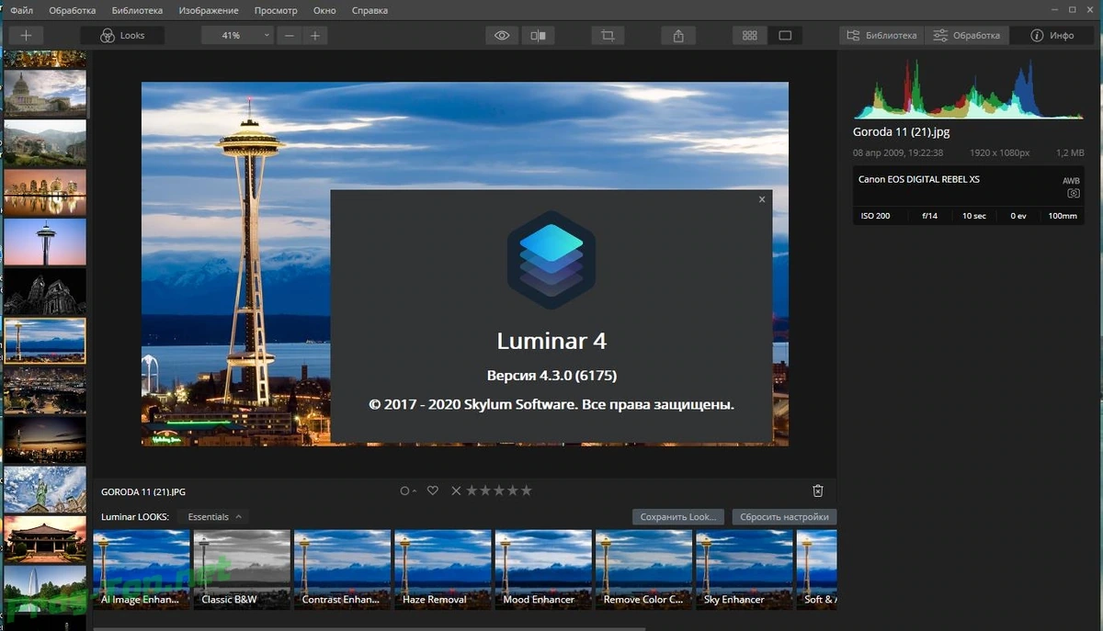Click the f/14 aperture value
This screenshot has width=1103, height=631.
pyautogui.click(x=929, y=216)
